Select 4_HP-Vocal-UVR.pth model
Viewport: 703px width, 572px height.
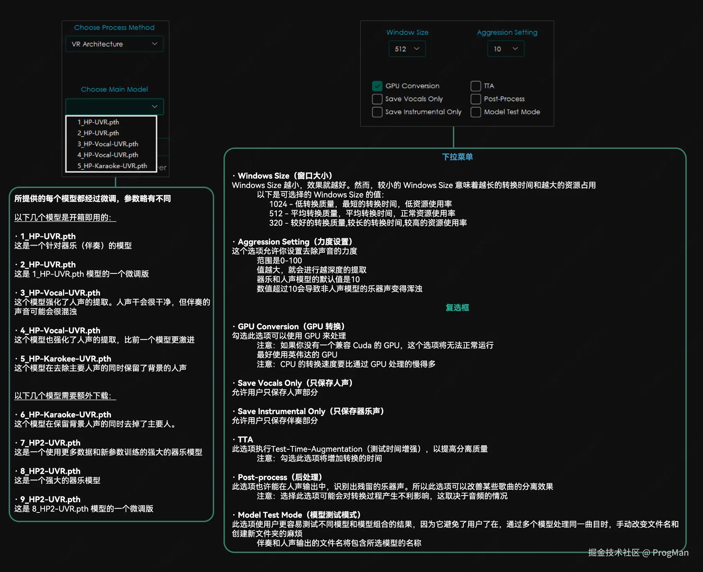(x=108, y=155)
